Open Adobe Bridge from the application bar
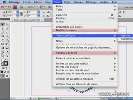Image resolution: width=133 pixels, height=100 pixels. click(22, 7)
